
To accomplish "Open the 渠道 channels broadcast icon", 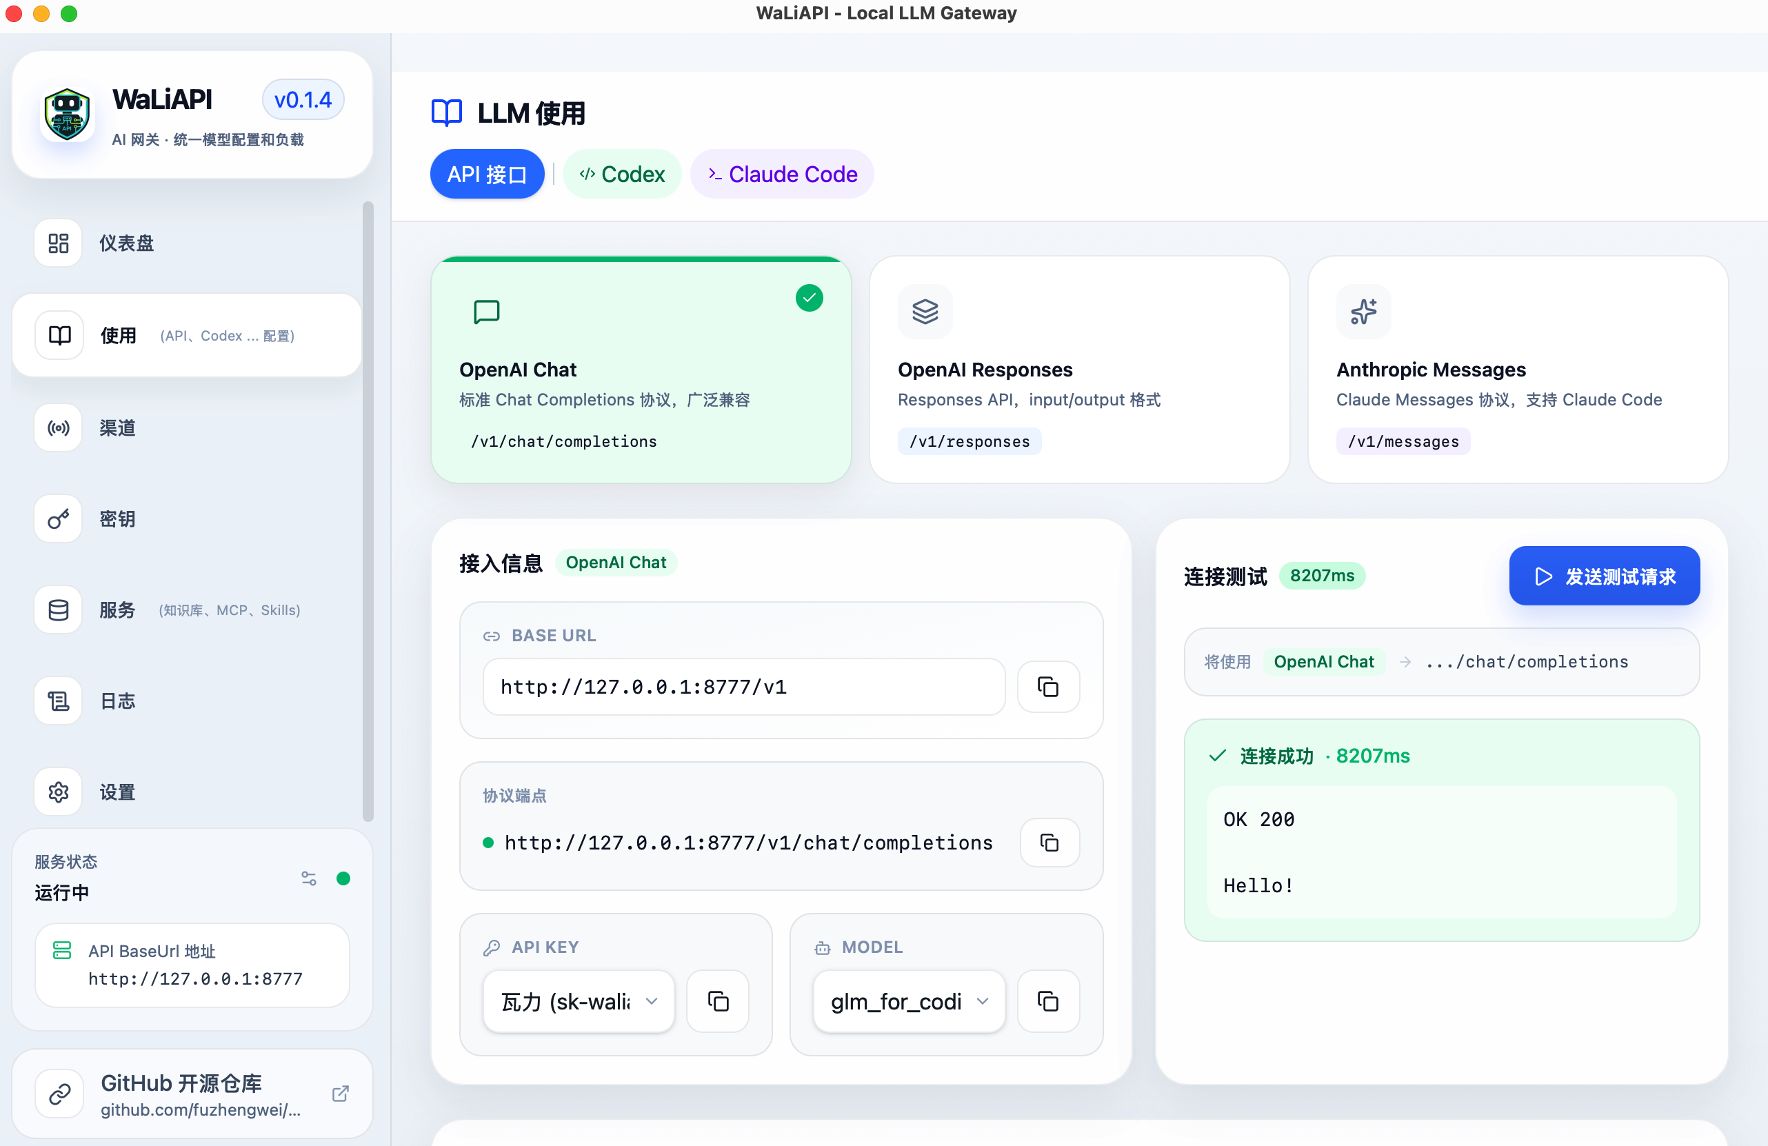I will pyautogui.click(x=59, y=428).
